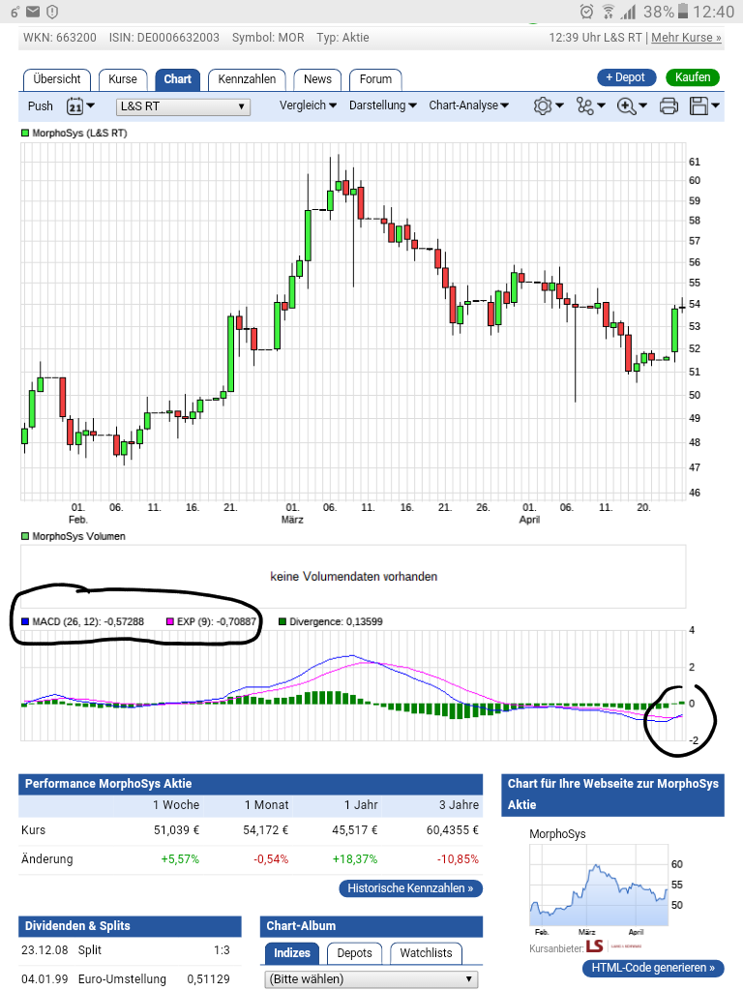
Task: Click the -10,85% change value
Action: coord(458,859)
